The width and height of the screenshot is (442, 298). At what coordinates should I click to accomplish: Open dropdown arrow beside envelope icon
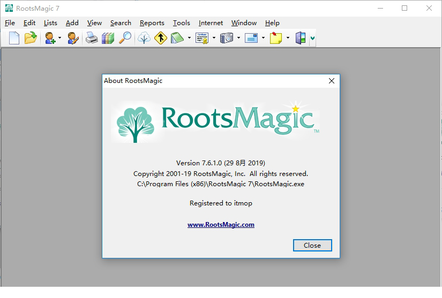coord(263,37)
